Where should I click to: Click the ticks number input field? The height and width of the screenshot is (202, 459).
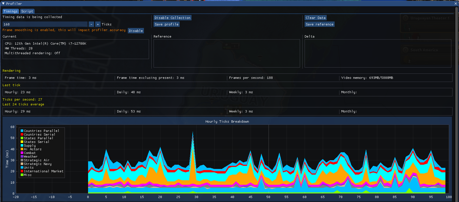click(x=45, y=24)
